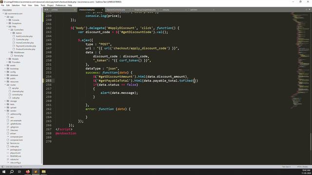The image size is (312, 175).
Task: Open the Selection menu
Action: 16,5
